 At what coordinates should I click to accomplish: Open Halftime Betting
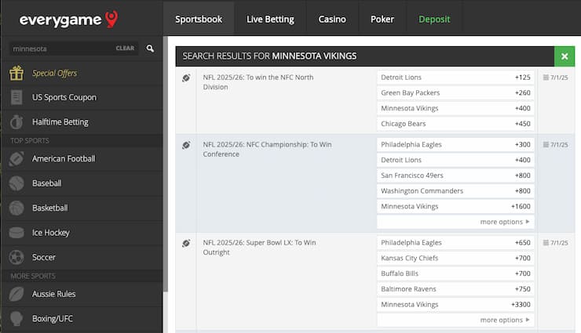click(60, 122)
